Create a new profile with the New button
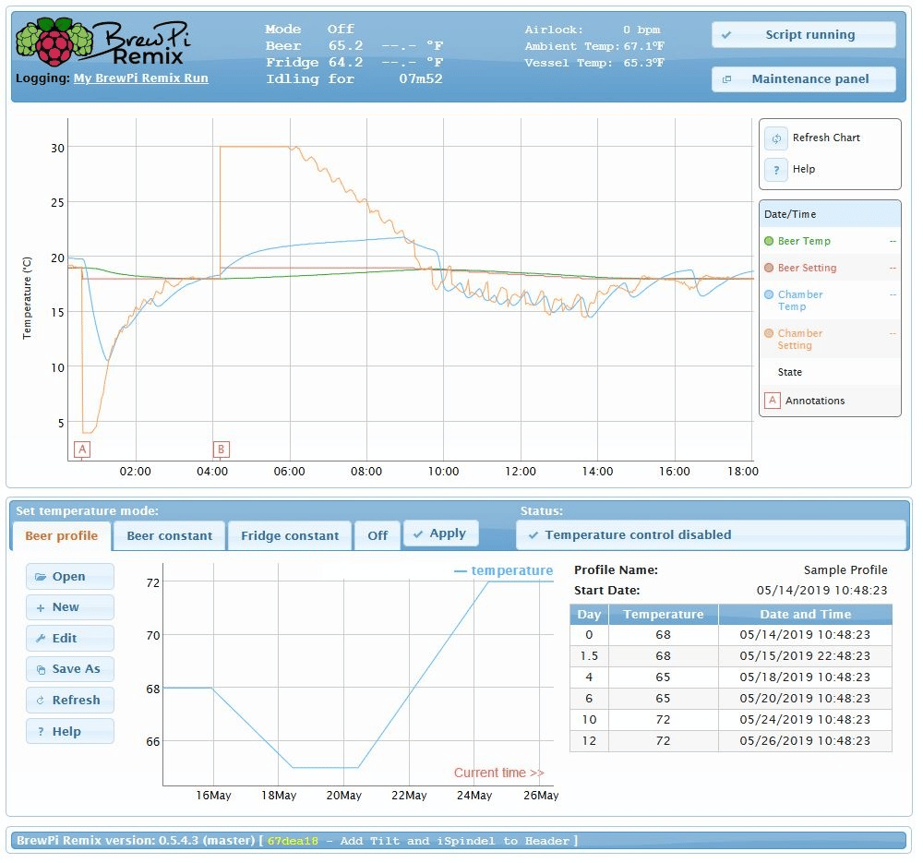923x863 pixels. pos(70,607)
